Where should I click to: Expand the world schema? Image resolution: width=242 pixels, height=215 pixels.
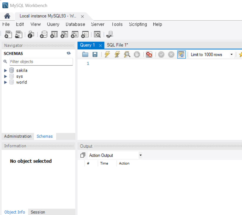tap(6, 82)
